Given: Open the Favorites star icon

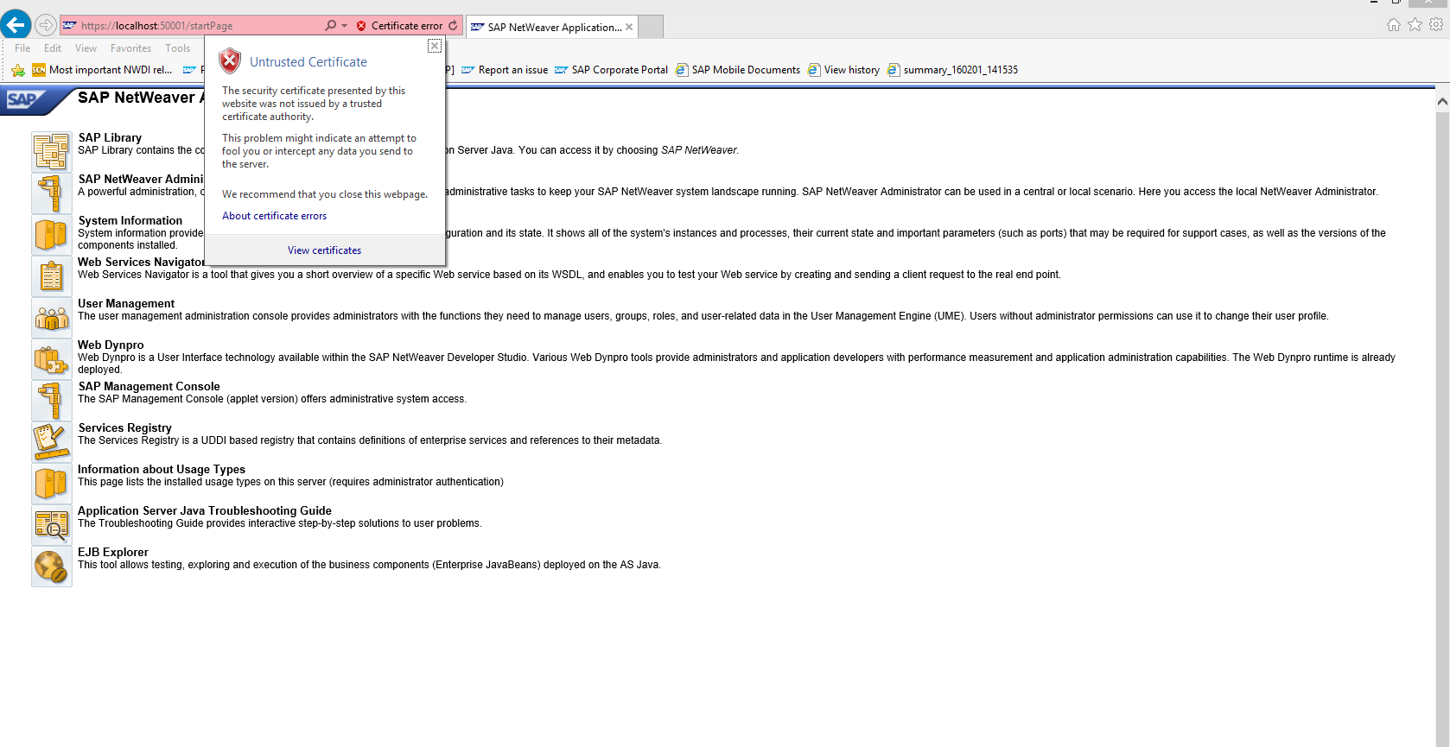Looking at the screenshot, I should 1415,25.
